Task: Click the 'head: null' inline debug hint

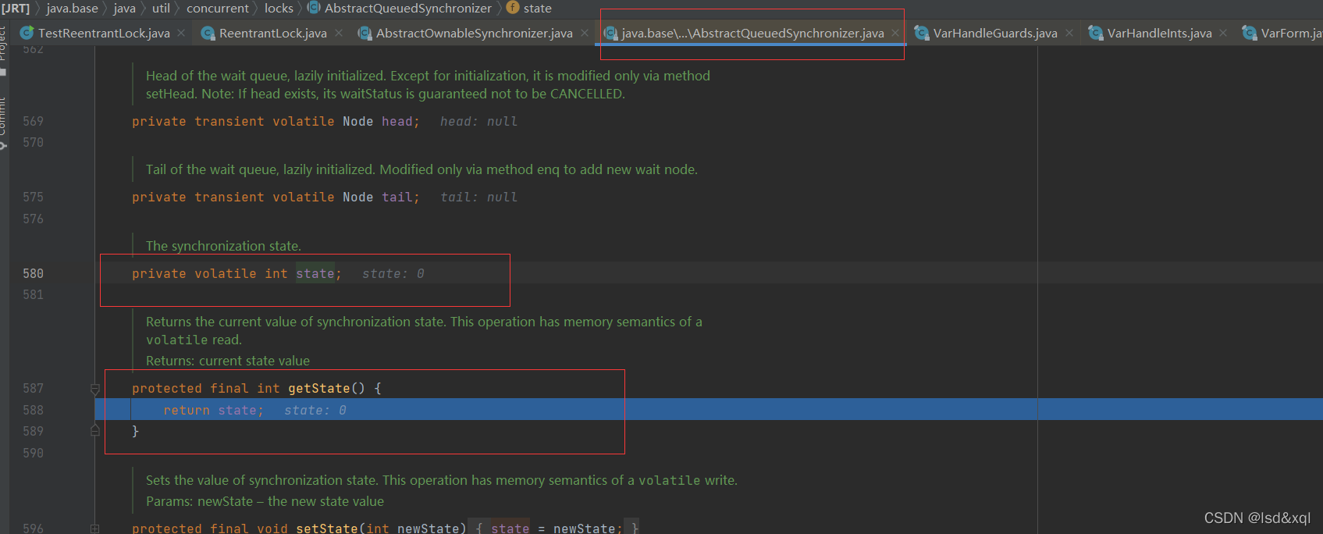Action: pyautogui.click(x=478, y=121)
